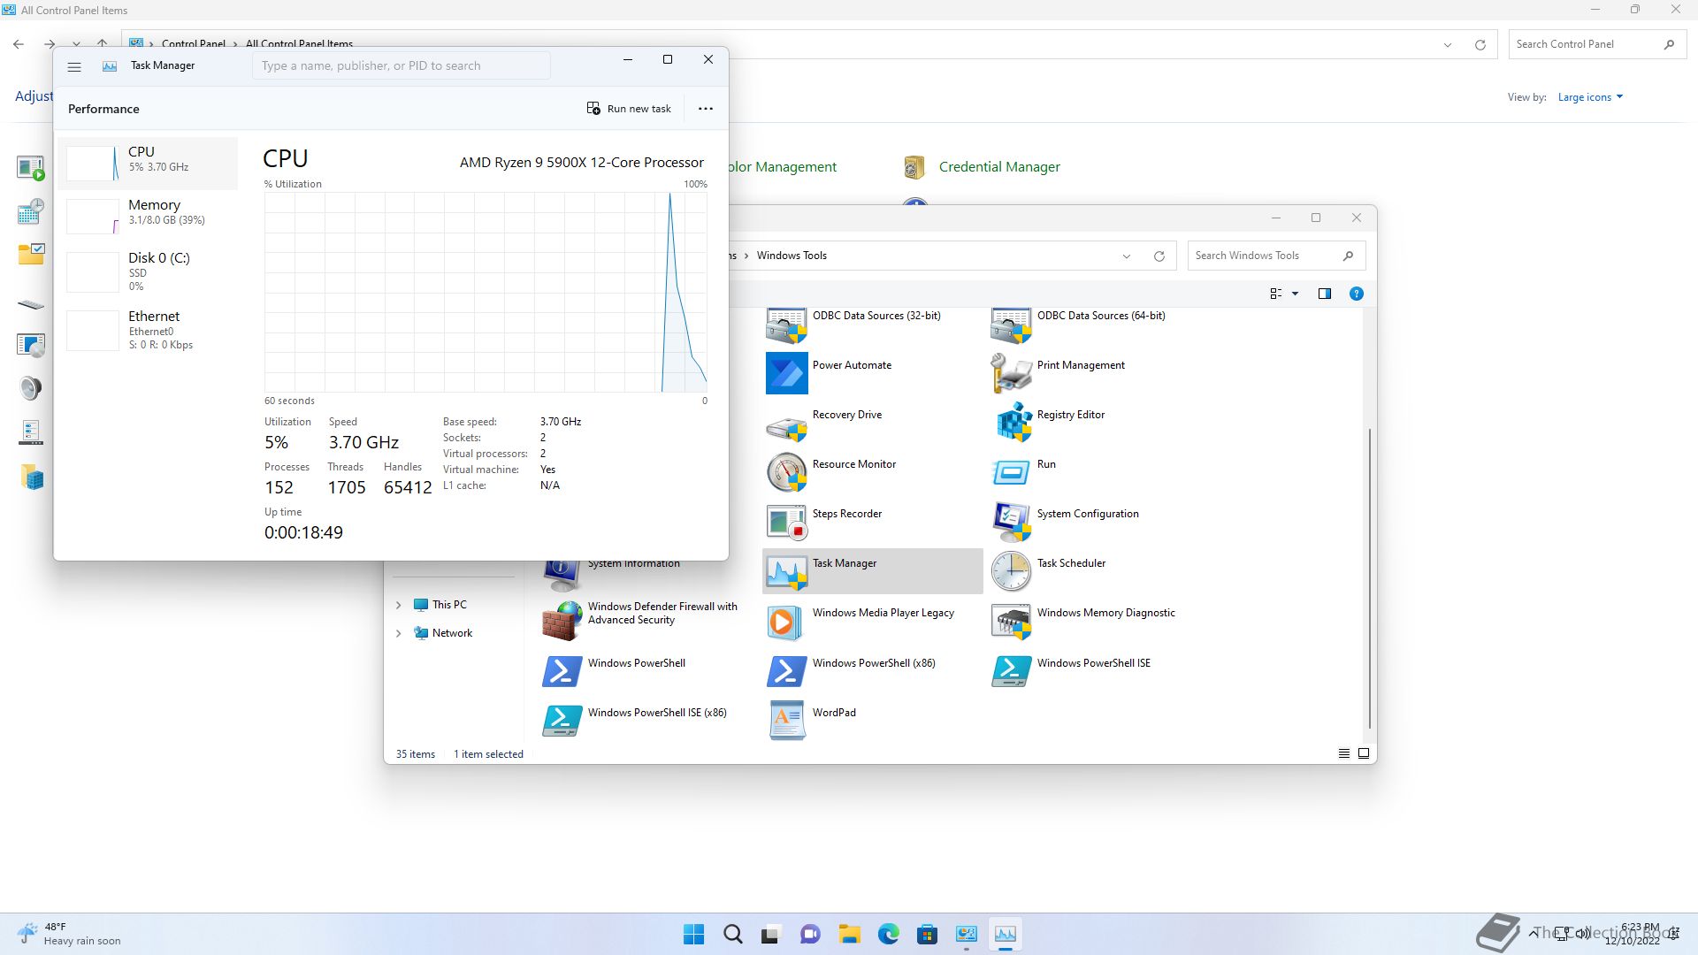Open the Windows Tools address history dropdown

click(1126, 256)
